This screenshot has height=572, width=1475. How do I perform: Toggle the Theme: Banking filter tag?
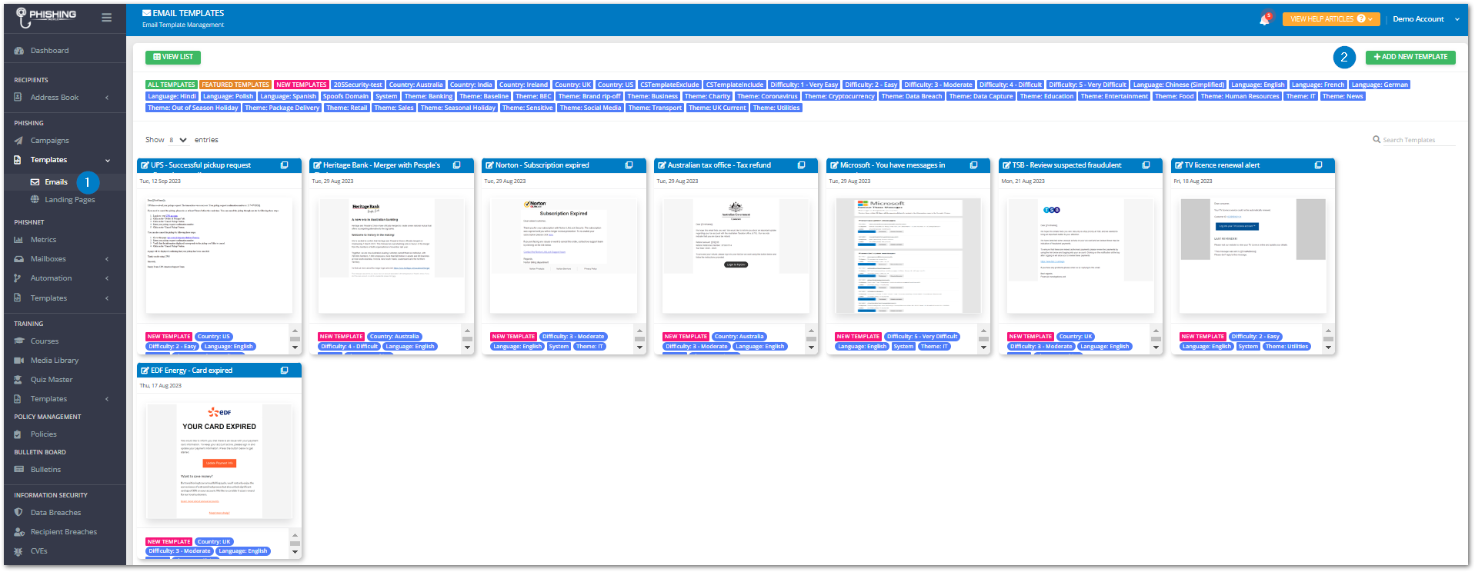[428, 96]
